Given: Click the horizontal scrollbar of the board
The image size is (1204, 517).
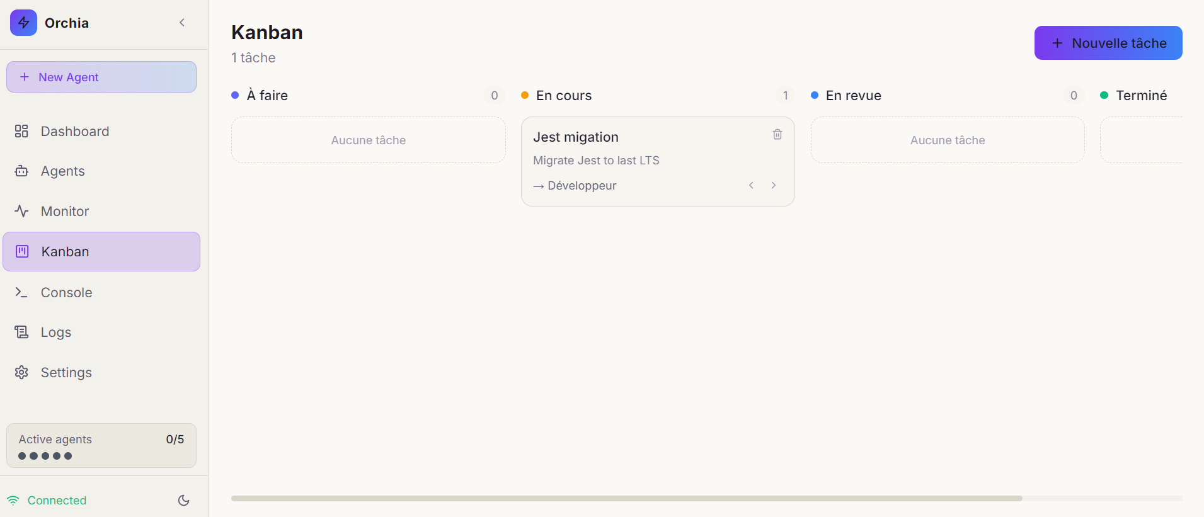Looking at the screenshot, I should tap(626, 498).
